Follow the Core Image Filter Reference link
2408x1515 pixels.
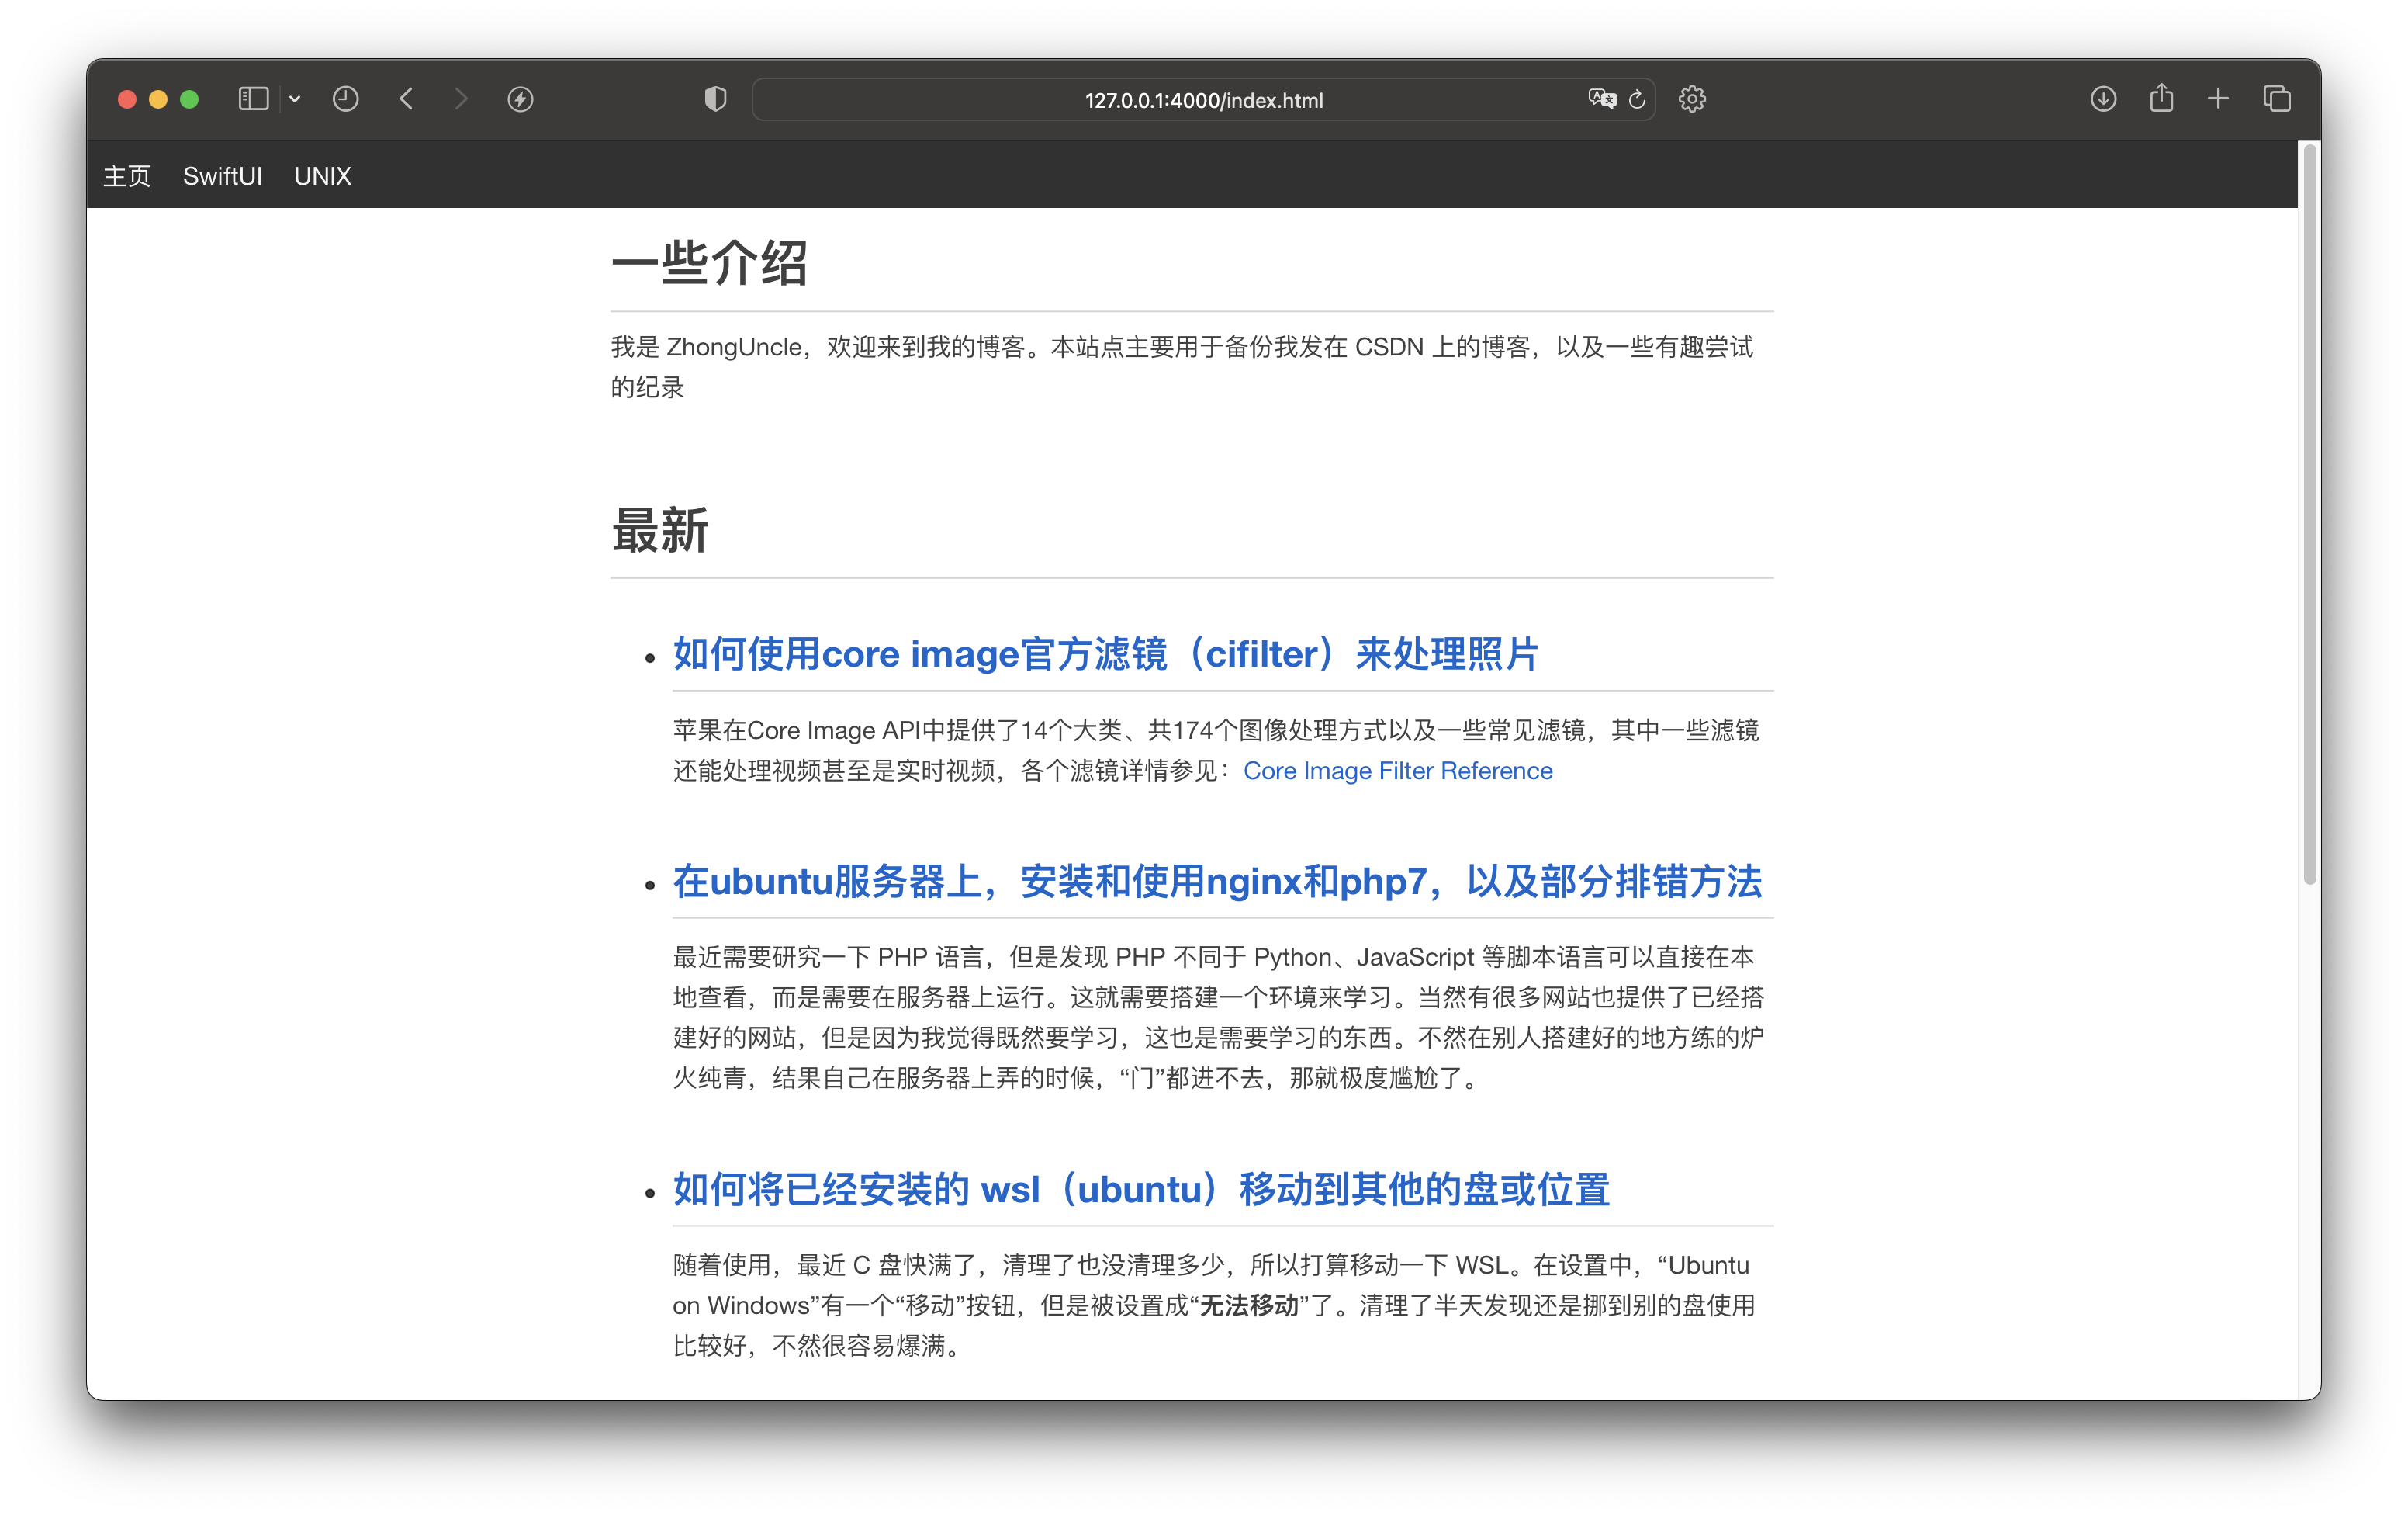(x=1397, y=771)
